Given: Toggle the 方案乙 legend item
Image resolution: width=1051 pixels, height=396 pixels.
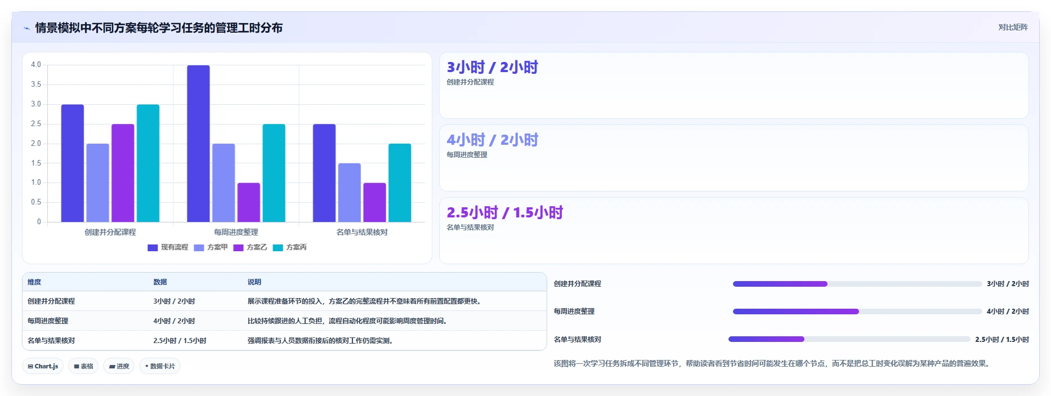Looking at the screenshot, I should tap(250, 247).
